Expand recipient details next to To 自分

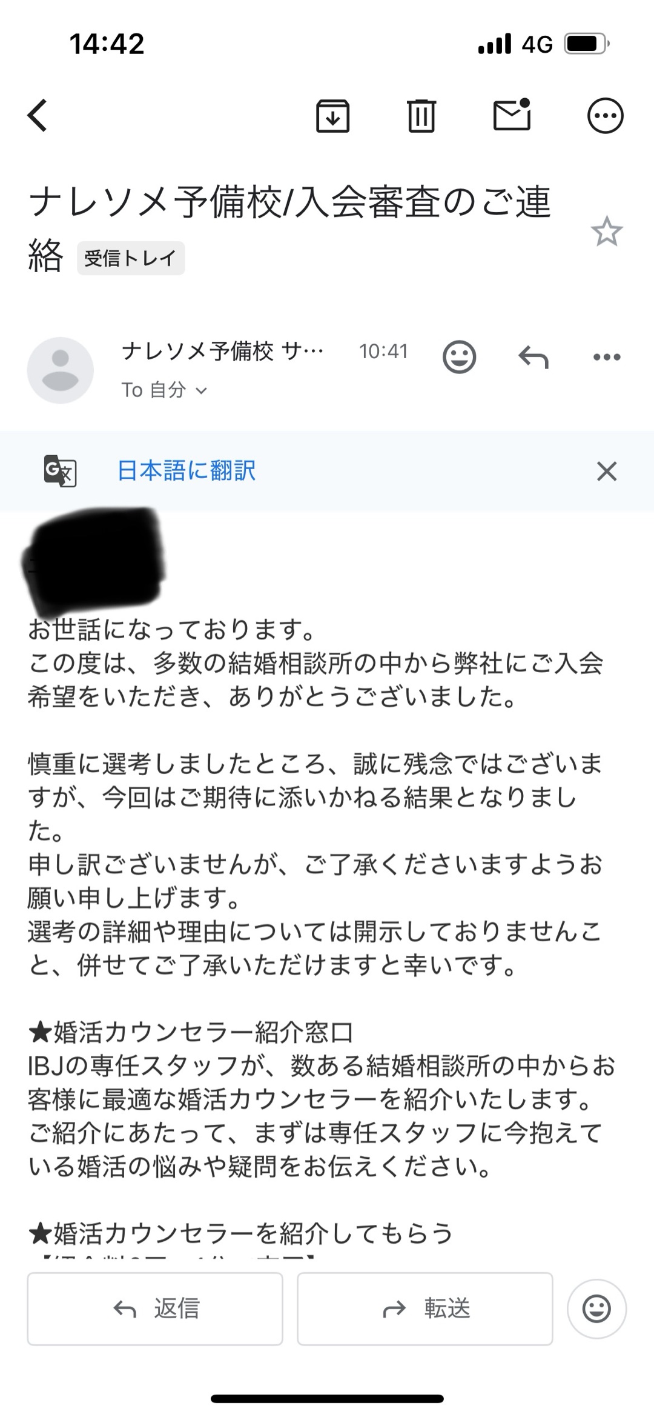click(x=202, y=391)
